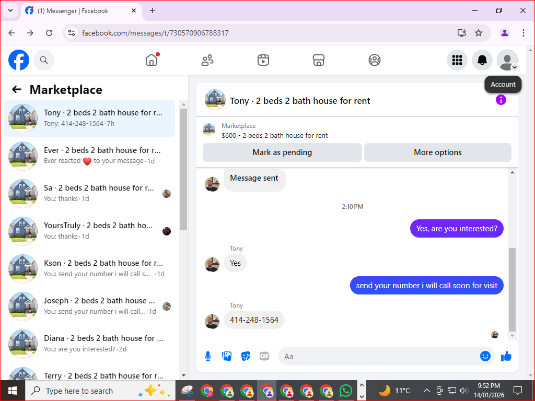Click Tony's 'Yes' reply bubble

pyautogui.click(x=235, y=263)
